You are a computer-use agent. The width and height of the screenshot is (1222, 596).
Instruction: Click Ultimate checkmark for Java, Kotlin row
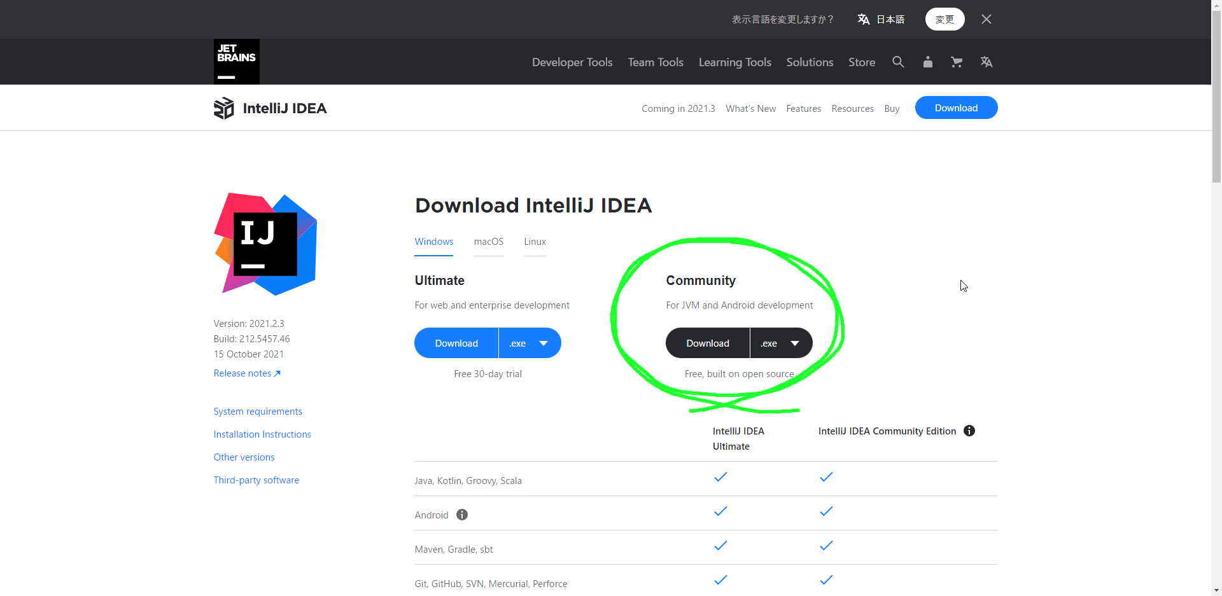(x=720, y=477)
